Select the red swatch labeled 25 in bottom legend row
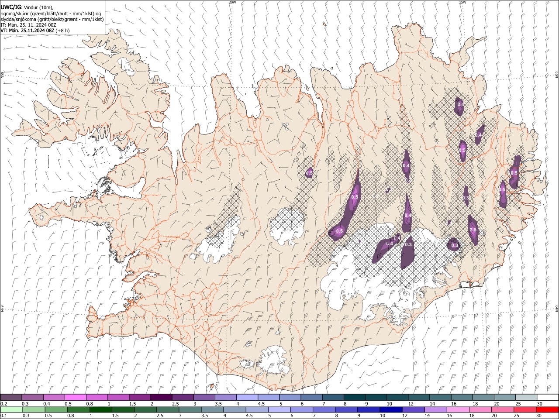This screenshot has height=419, width=559. click(x=526, y=409)
